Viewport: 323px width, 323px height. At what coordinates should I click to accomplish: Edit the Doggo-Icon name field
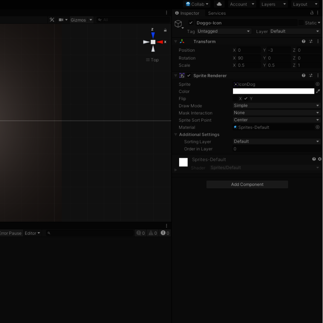click(246, 23)
